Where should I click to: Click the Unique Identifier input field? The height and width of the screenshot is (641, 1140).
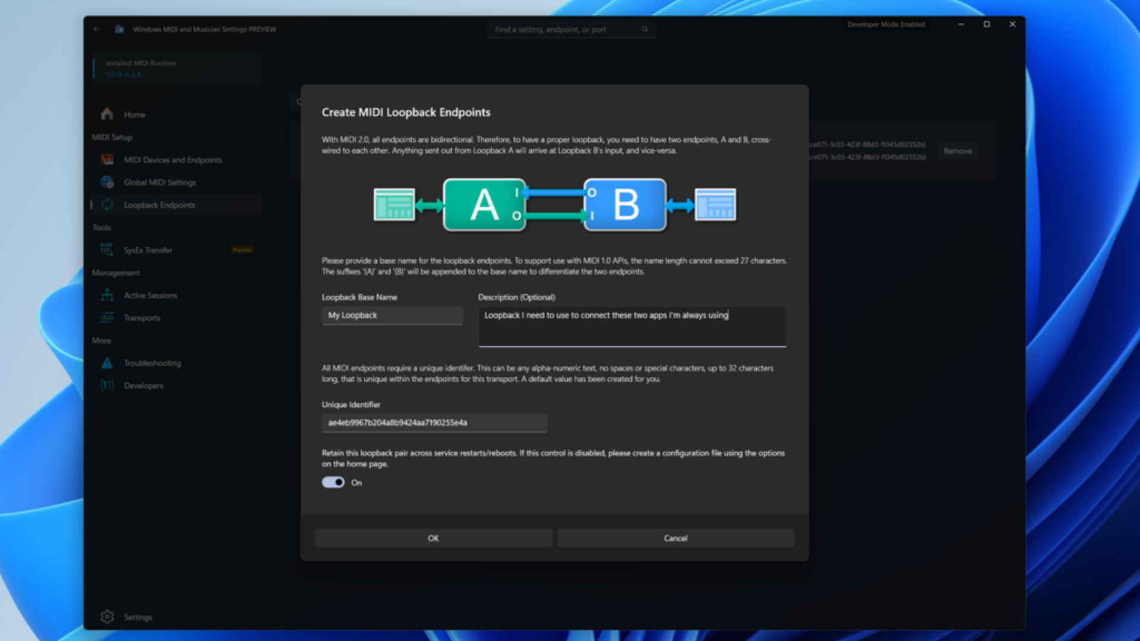coord(433,423)
